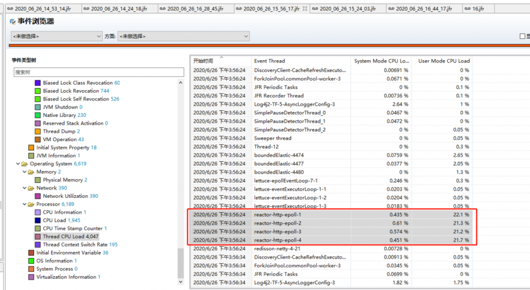Select the reactor-http-epoll-4 row

point(331,240)
